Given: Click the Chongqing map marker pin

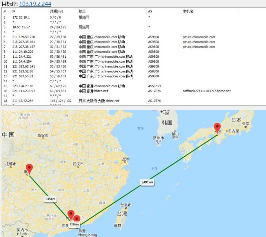Looking at the screenshot, I should click(x=29, y=169).
